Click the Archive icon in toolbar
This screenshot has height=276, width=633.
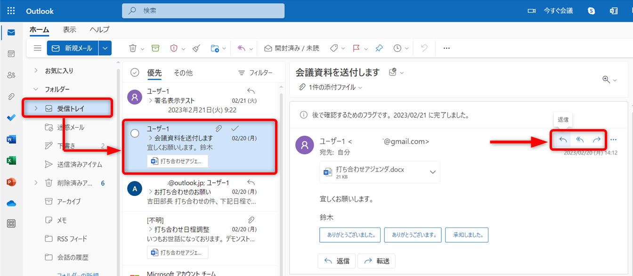[155, 48]
